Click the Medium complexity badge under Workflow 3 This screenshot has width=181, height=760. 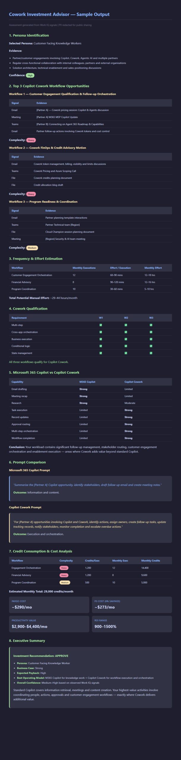32,248
